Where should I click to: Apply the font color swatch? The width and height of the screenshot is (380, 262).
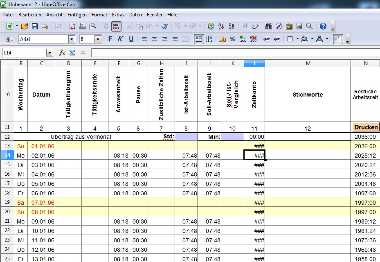pos(319,39)
